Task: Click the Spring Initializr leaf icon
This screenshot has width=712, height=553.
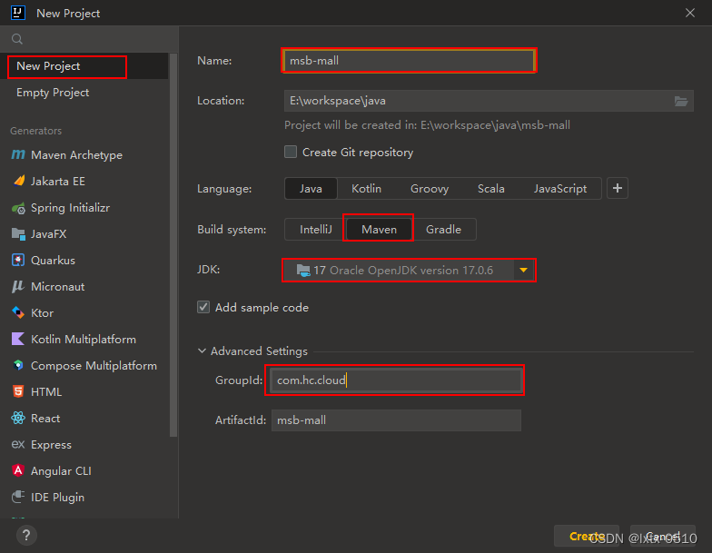Action: (x=18, y=208)
